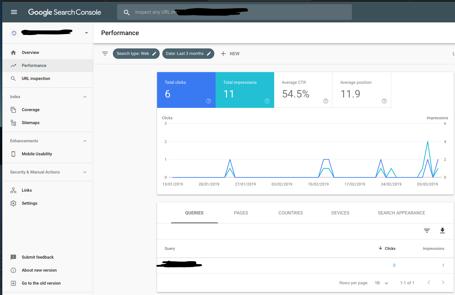Toggle the Average position metric card
Screen dimensions: 455x295
coord(362,90)
